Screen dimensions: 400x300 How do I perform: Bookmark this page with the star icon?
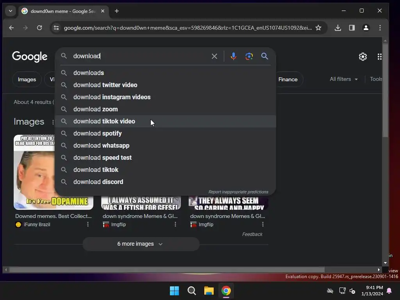coord(318,28)
